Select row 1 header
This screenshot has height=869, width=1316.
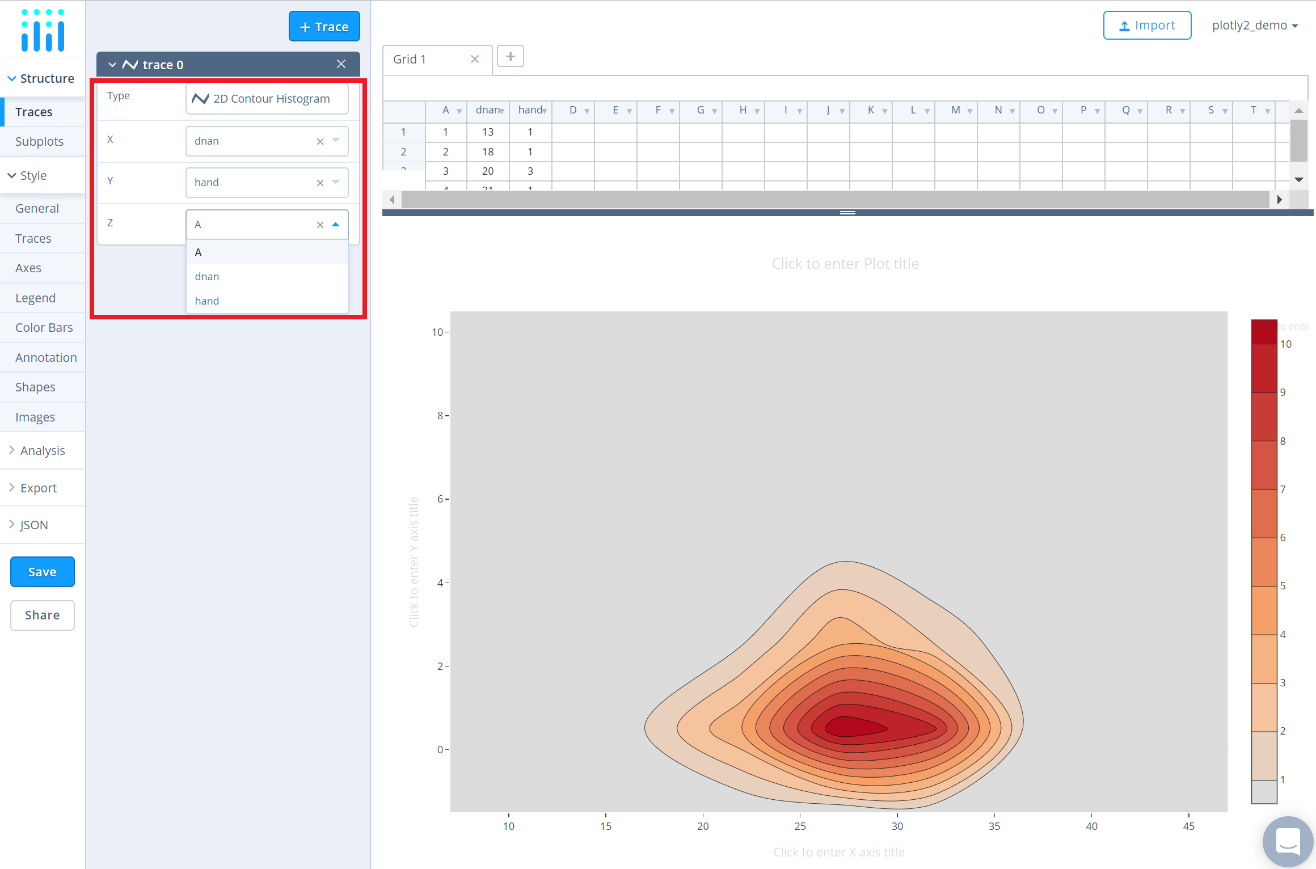(404, 132)
